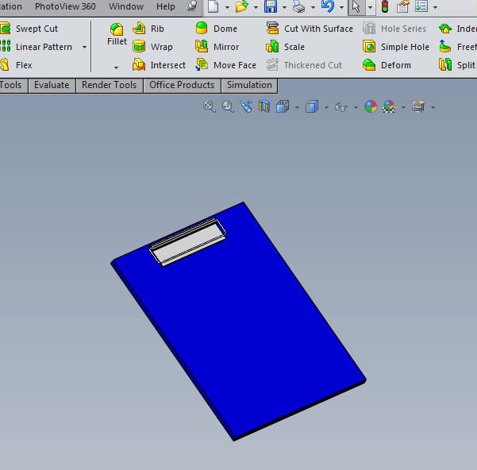The image size is (477, 470).
Task: Expand the Apply Scene dropdown arrow
Action: [x=403, y=107]
